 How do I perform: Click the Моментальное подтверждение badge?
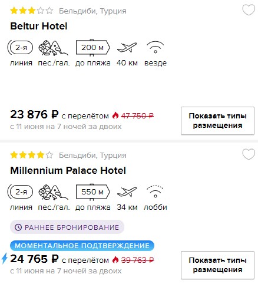pos(82,246)
